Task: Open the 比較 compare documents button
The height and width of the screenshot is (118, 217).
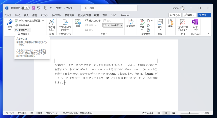Action: (160, 25)
